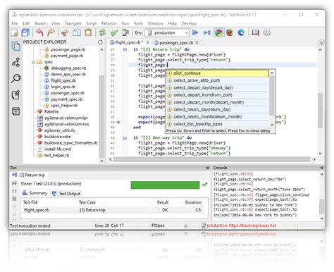Screen dimensions: 334x272
Task: Click the copy toolbar icon
Action: tap(77, 32)
